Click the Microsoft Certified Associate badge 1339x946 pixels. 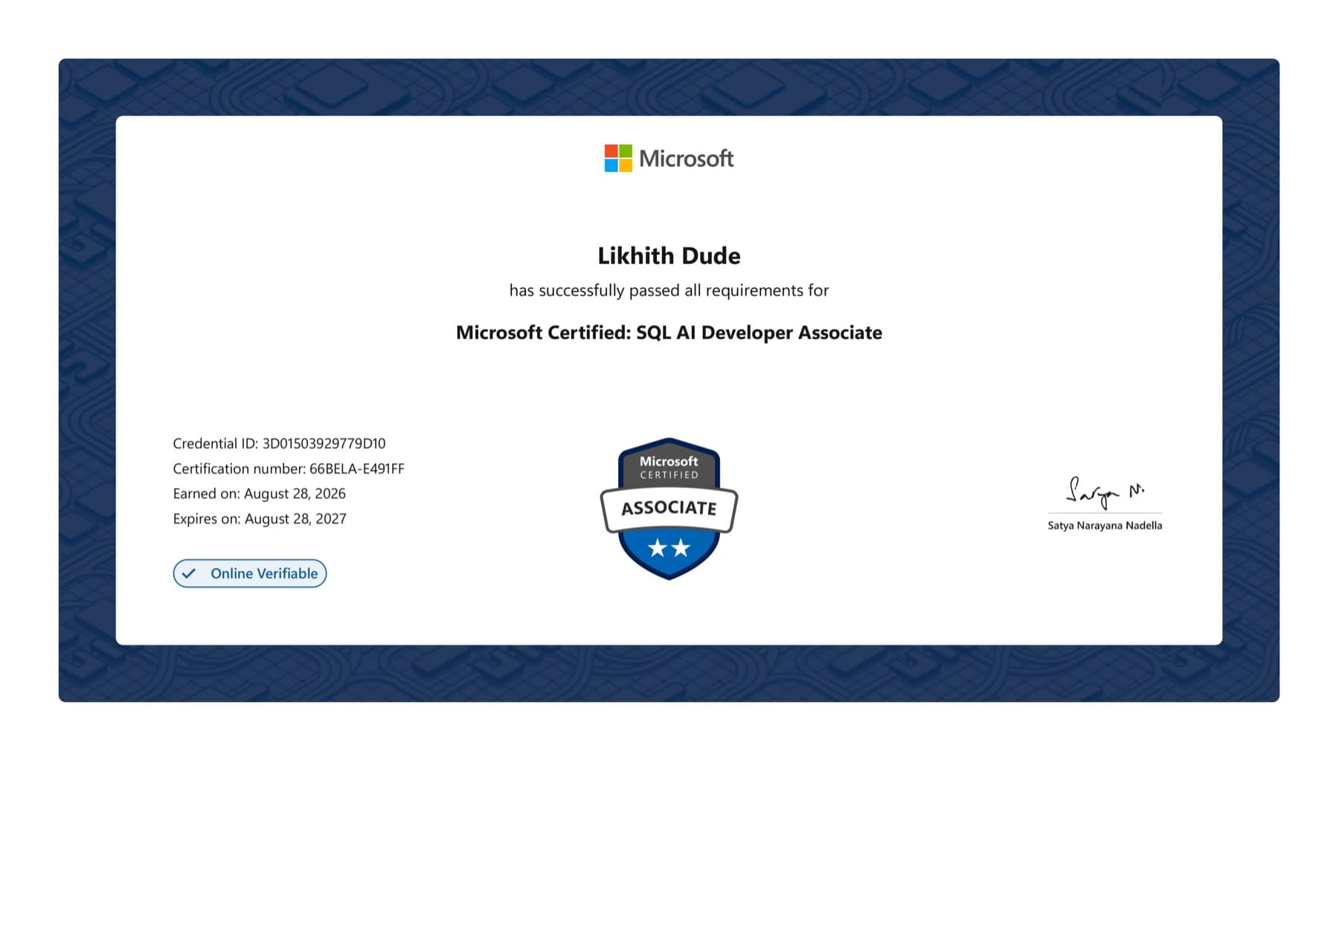pos(669,509)
